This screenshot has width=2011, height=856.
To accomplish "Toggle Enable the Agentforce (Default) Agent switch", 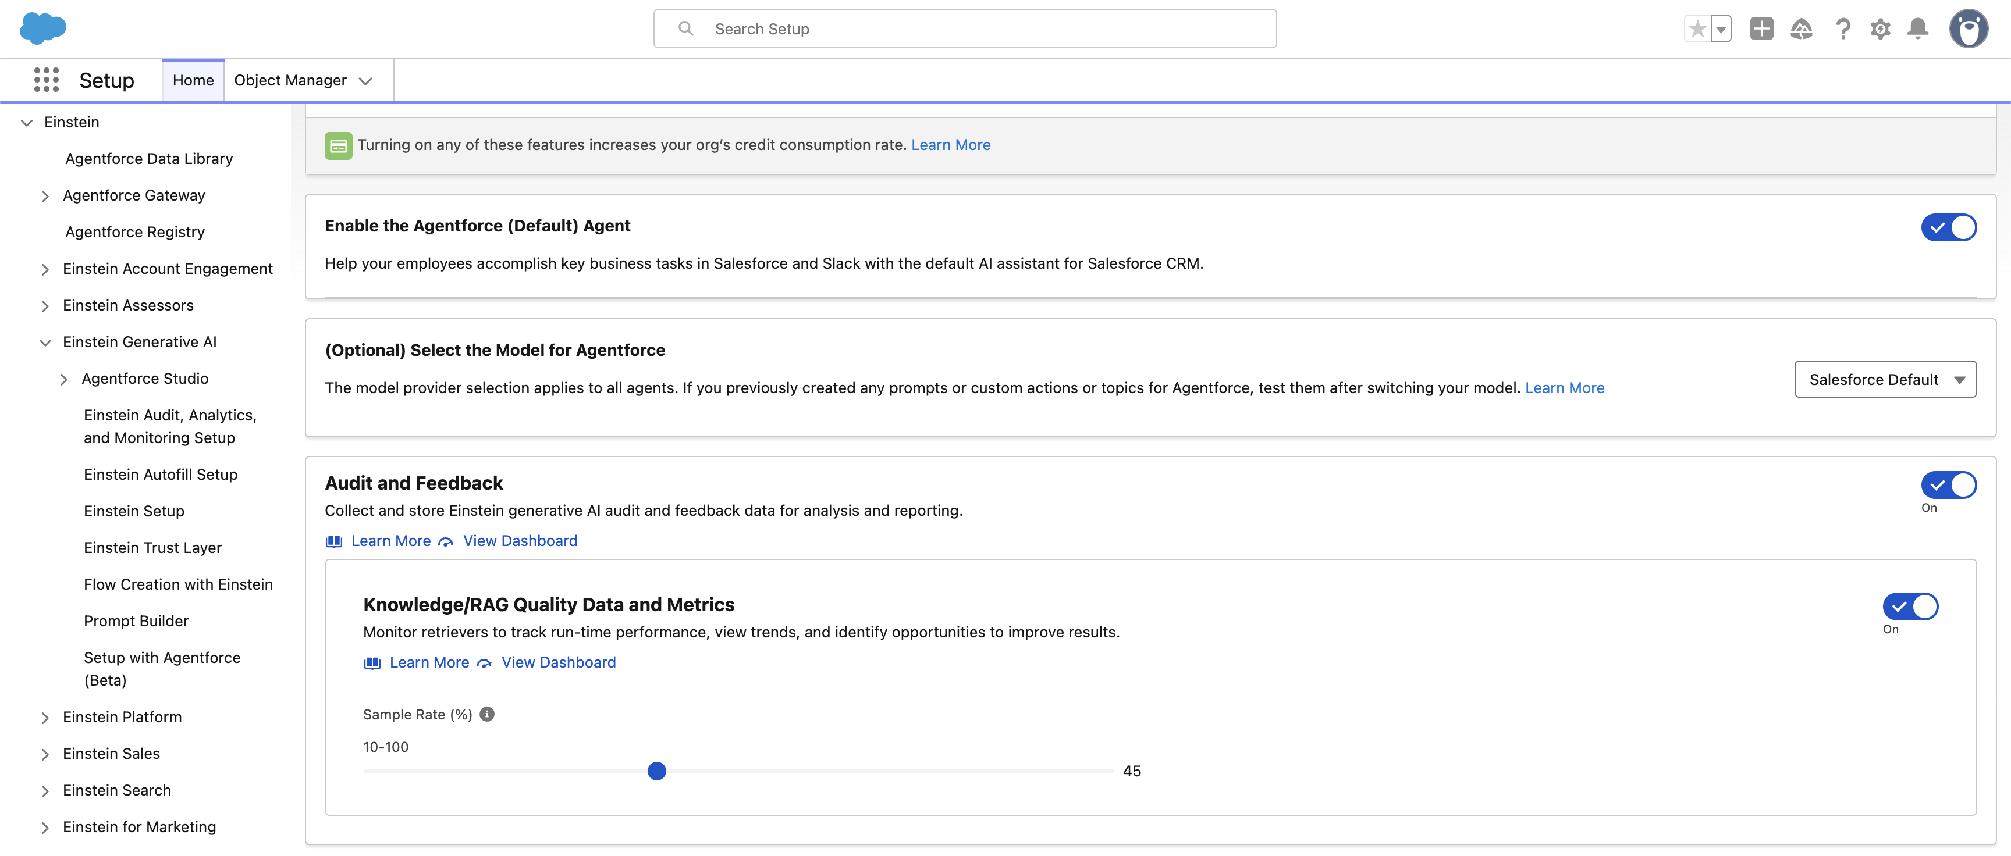I will [x=1949, y=228].
